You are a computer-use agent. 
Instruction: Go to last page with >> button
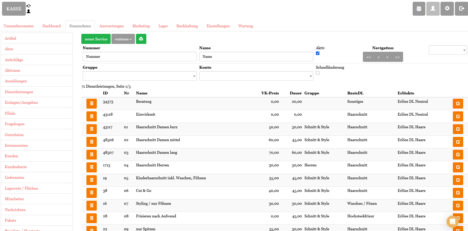[x=397, y=57]
